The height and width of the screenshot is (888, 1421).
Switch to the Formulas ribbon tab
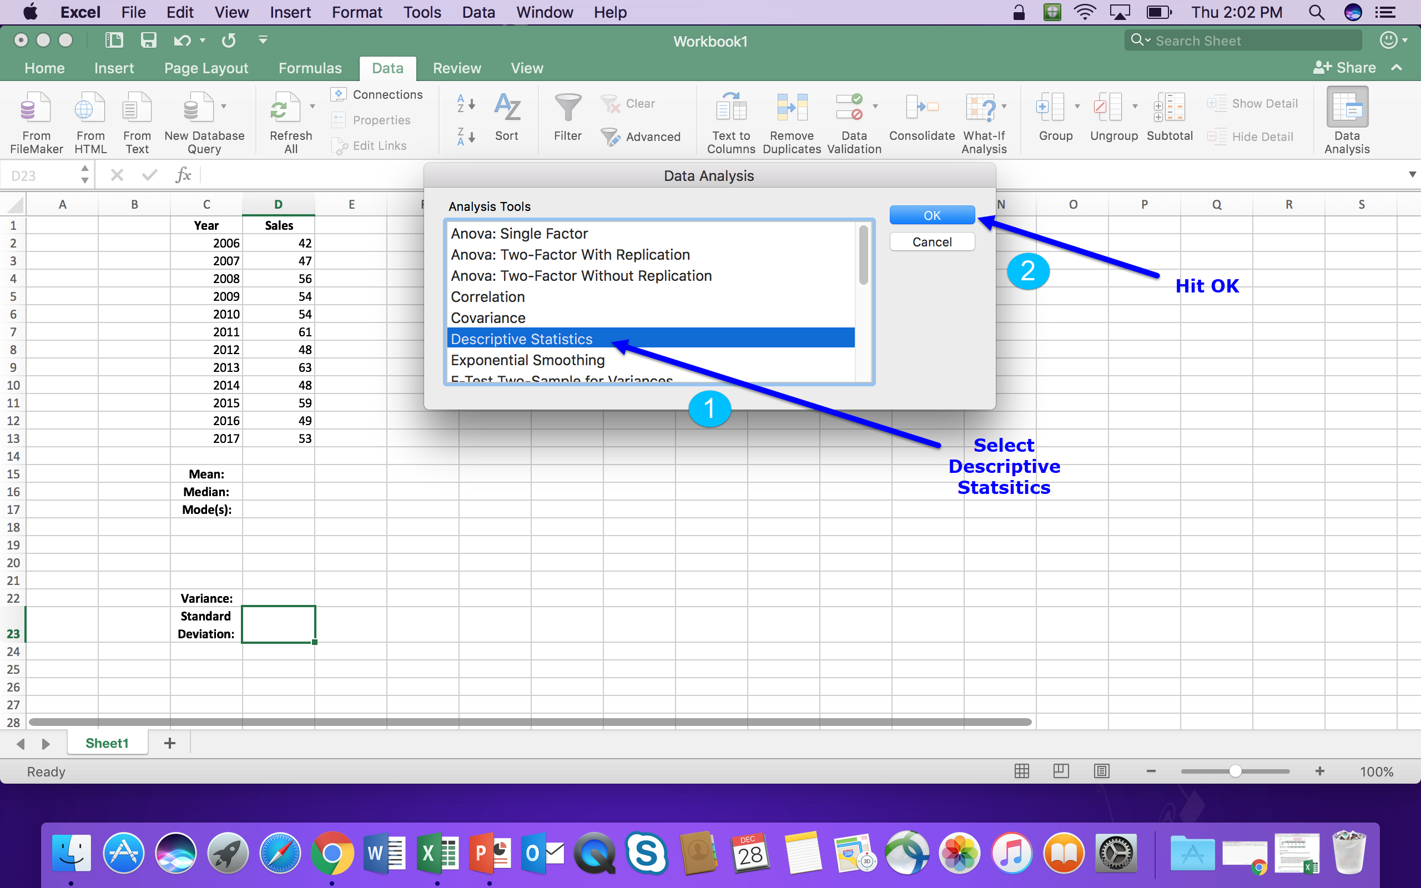coord(309,68)
